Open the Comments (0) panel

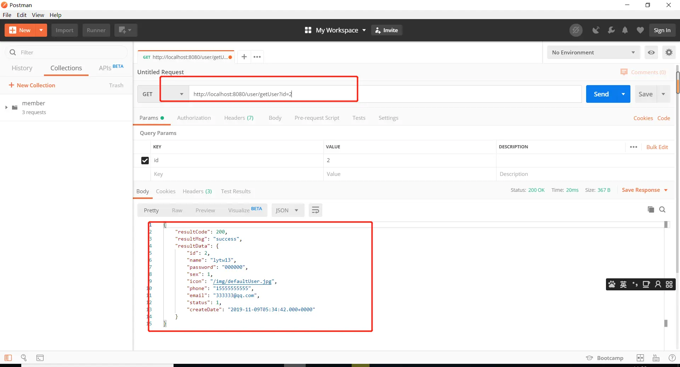(x=643, y=72)
